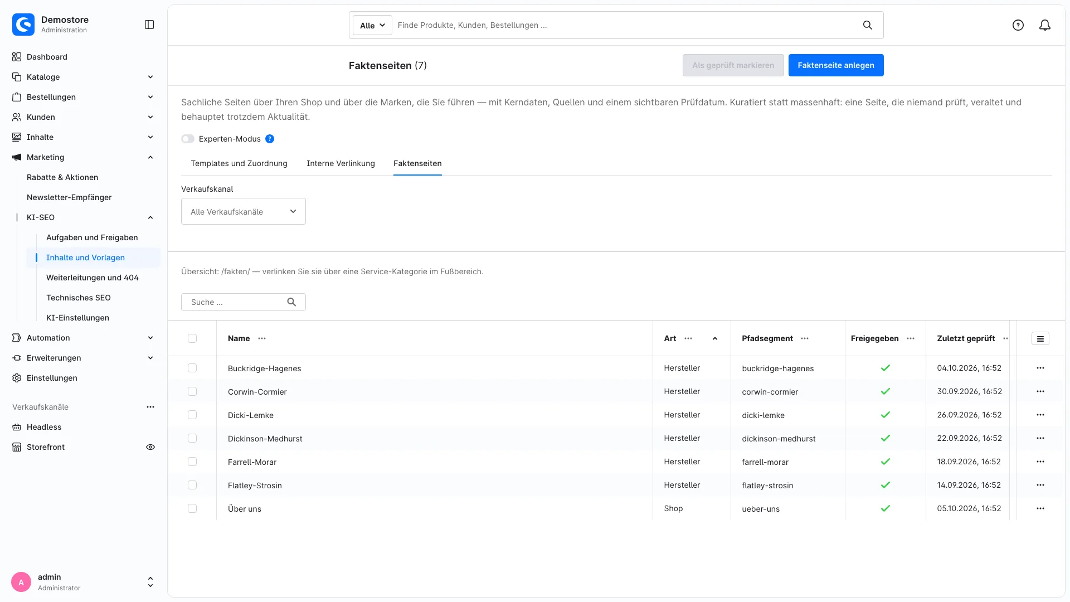This screenshot has height=602, width=1070.
Task: Collapse the sidebar with the panel icon
Action: coord(149,25)
